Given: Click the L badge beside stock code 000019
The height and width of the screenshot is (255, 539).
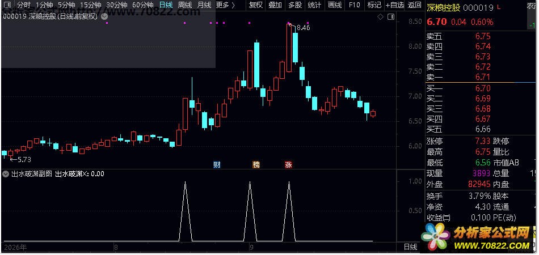Looking at the screenshot, I should tap(490, 8).
